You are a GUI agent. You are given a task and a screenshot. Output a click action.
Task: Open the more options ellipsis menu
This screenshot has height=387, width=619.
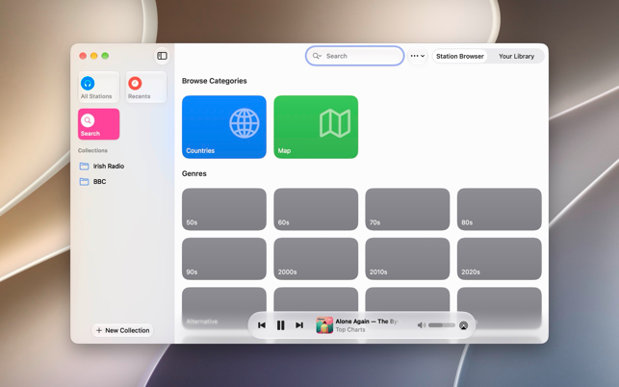tap(418, 56)
